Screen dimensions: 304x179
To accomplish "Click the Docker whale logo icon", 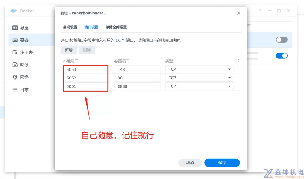I will coord(14,11).
